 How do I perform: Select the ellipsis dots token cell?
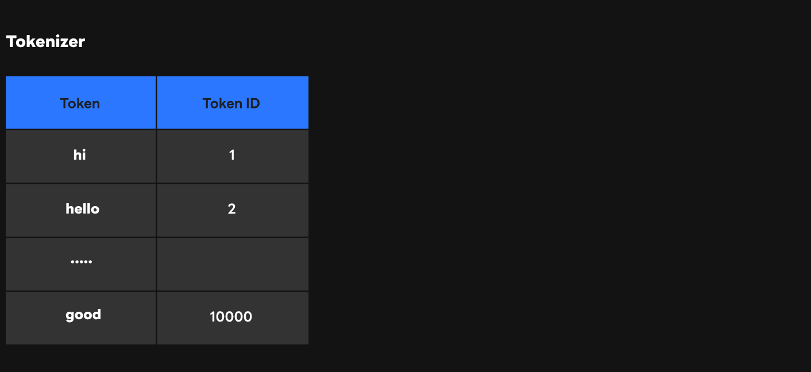point(80,264)
